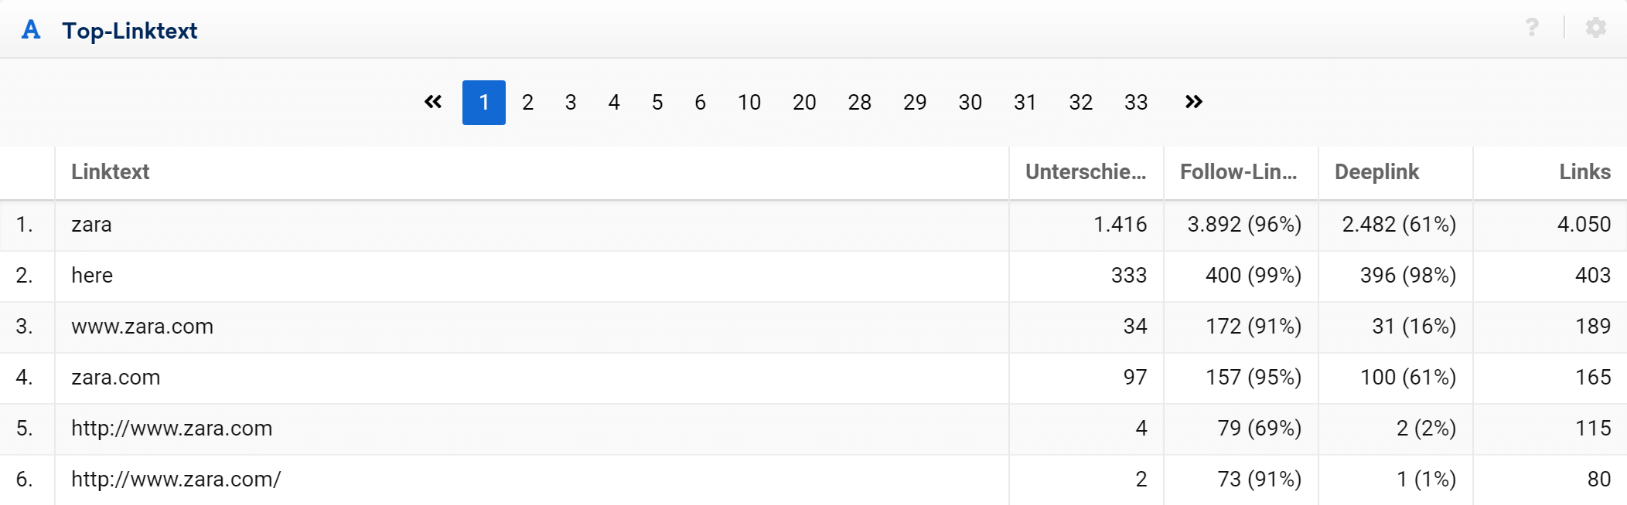The height and width of the screenshot is (505, 1627).
Task: Switch to page 20
Action: 804,102
